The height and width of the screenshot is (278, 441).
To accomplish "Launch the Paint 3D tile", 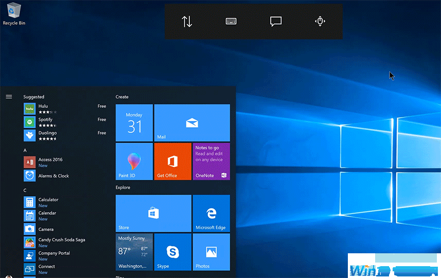I will [x=134, y=161].
